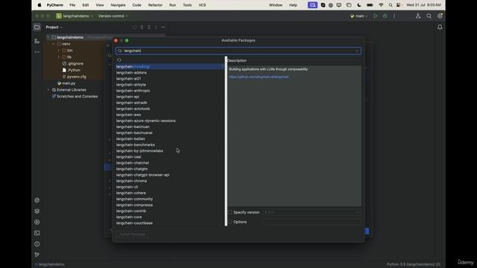
Task: Click langchaindemo breadcrumb in status bar
Action: point(50,264)
